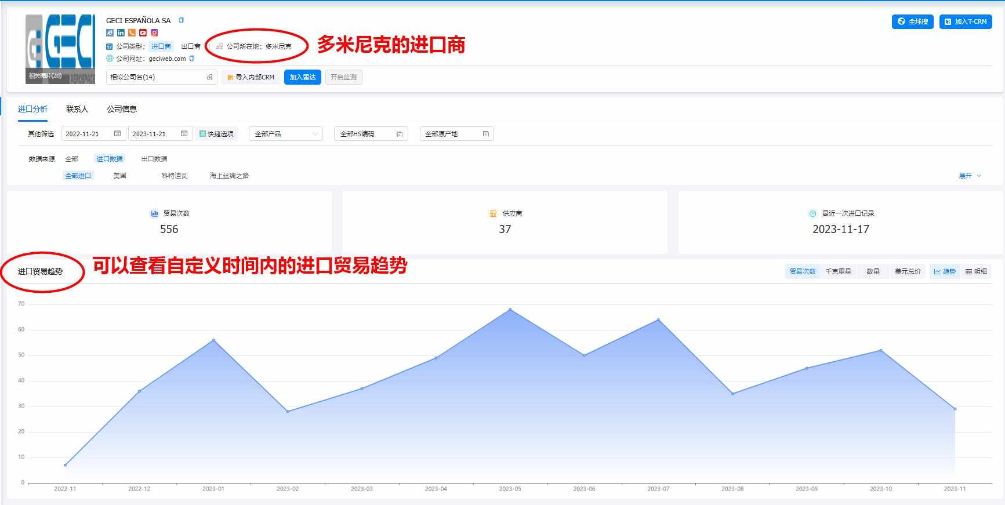The height and width of the screenshot is (505, 1005).
Task: Click the end date field 2023-11-21
Action: pos(160,134)
